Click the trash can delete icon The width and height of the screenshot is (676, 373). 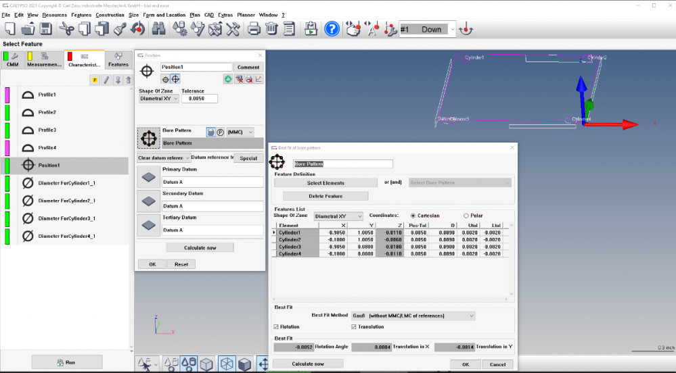point(271,29)
